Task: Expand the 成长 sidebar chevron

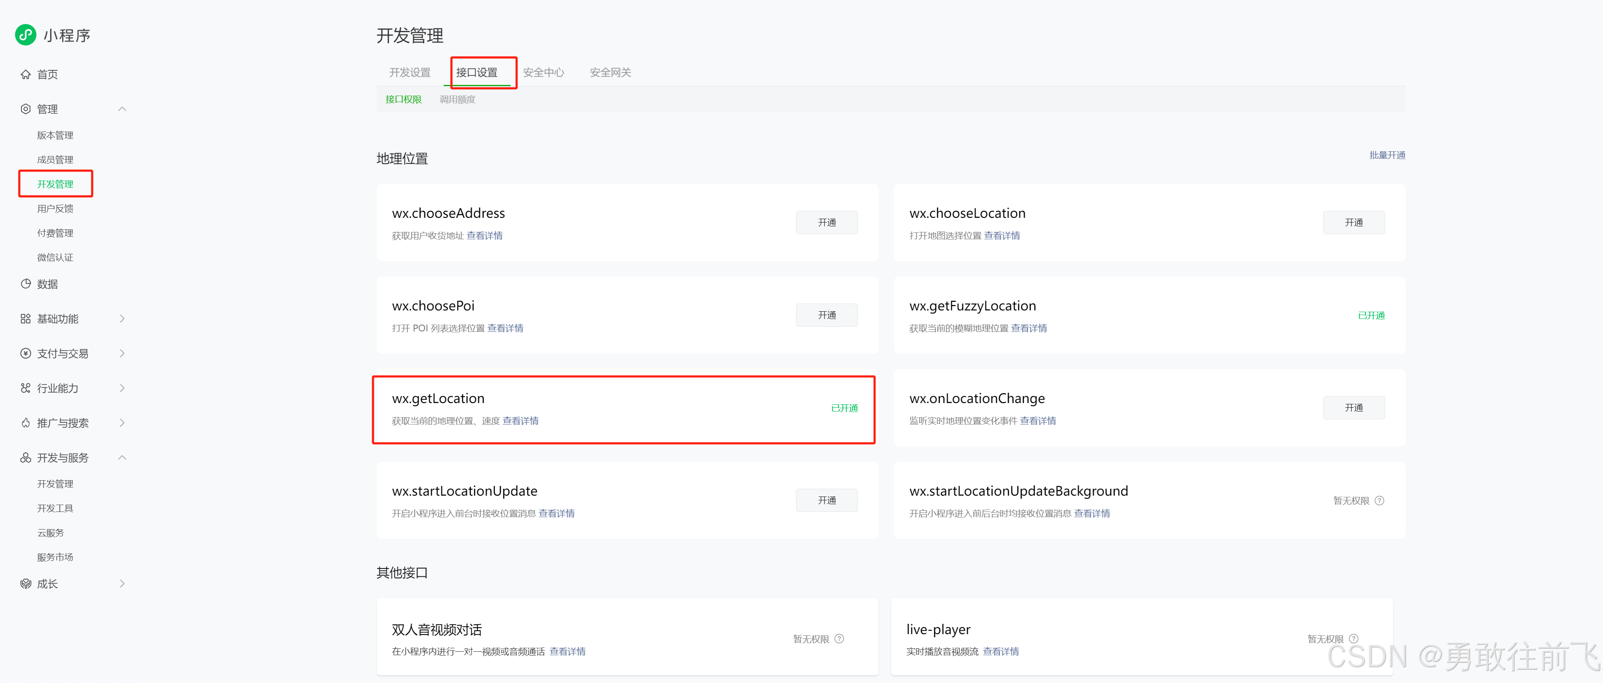Action: point(122,584)
